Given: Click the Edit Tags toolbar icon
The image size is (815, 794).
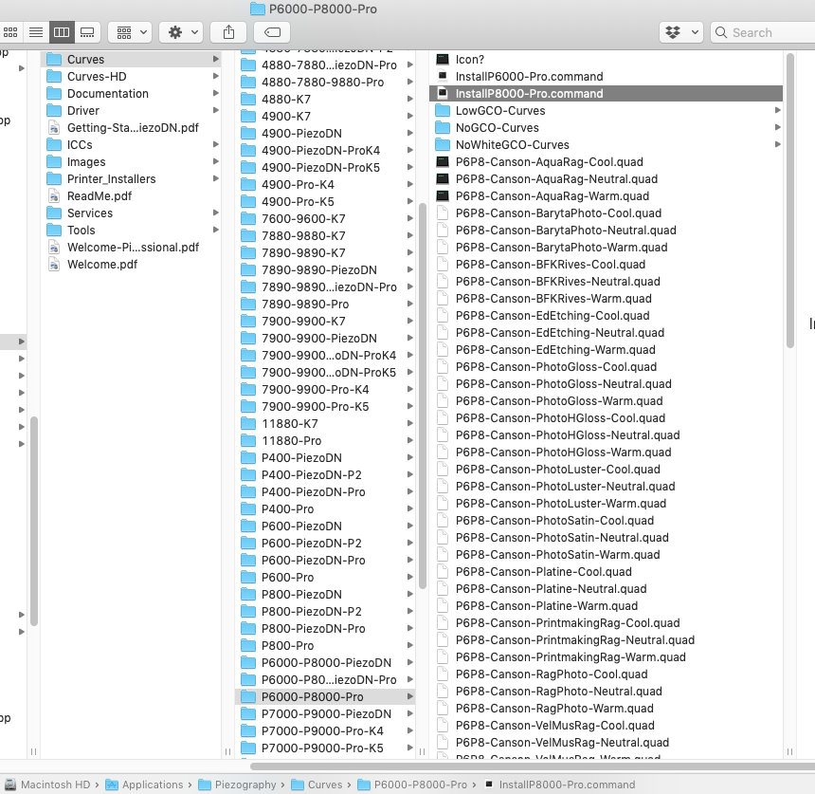Looking at the screenshot, I should coord(272,32).
